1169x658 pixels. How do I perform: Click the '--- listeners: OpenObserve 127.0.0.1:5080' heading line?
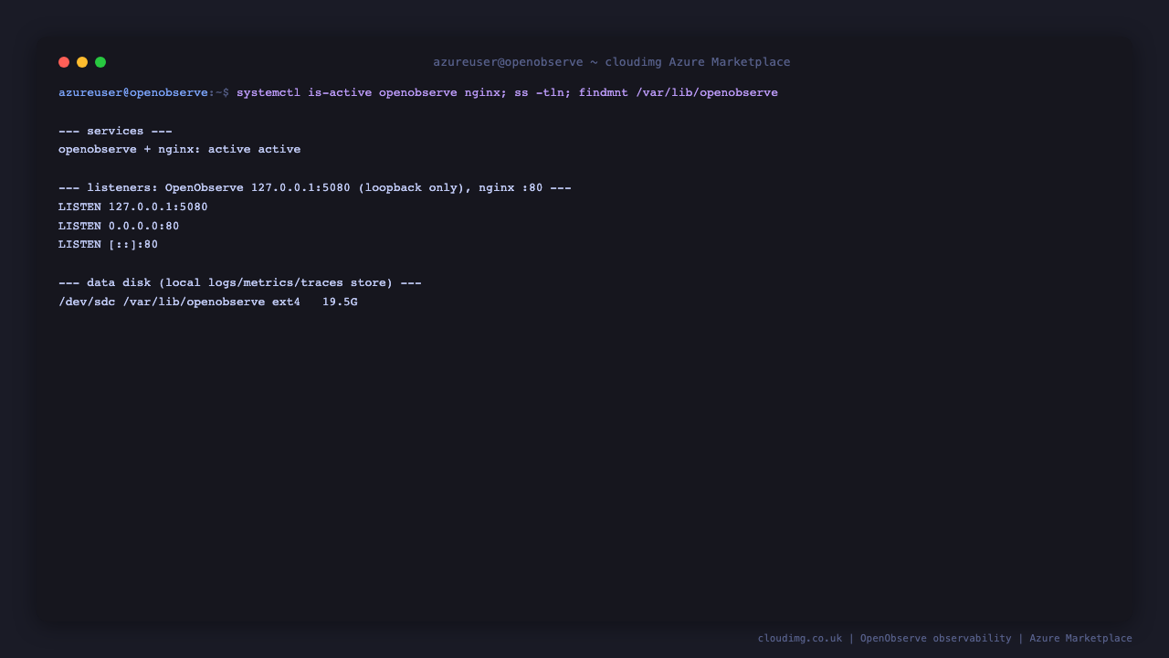point(315,187)
